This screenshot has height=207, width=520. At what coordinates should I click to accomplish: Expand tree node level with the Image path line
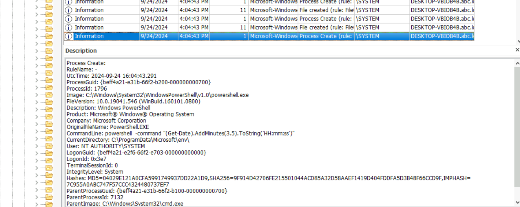37,95
